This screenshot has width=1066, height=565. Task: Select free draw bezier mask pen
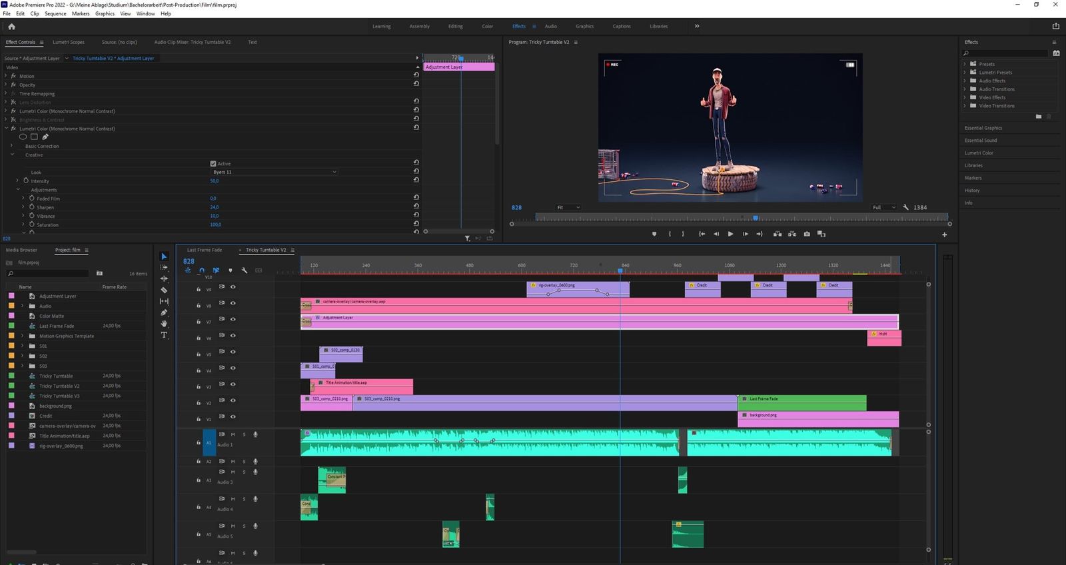pyautogui.click(x=45, y=137)
